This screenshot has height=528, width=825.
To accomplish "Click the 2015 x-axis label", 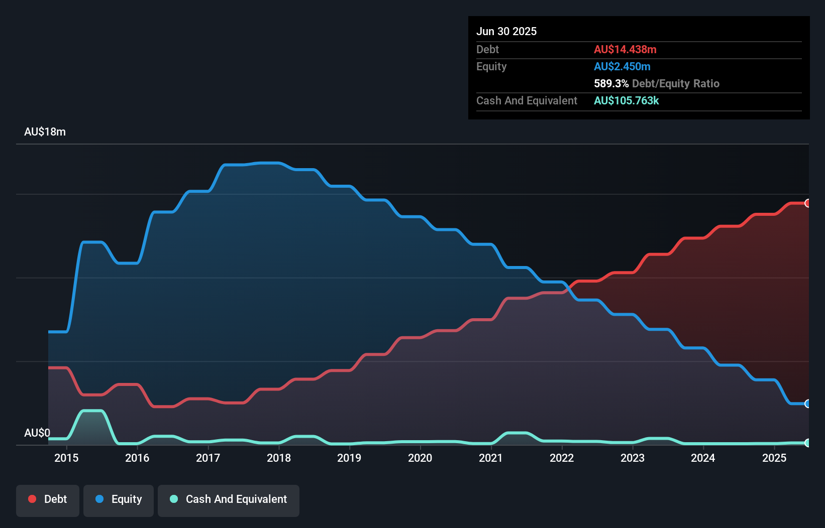I will pos(66,458).
